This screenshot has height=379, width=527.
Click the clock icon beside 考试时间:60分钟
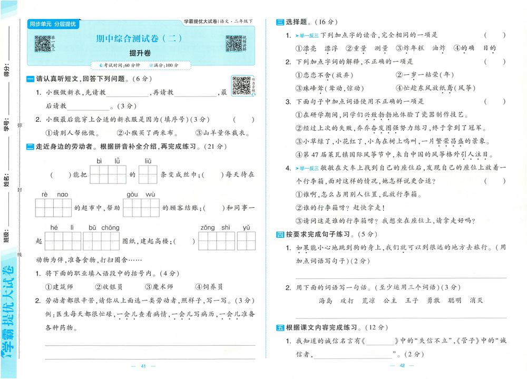[x=101, y=65]
